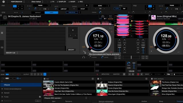
Task: Open FX2 more options dots
Action: pyautogui.click(x=161, y=6)
